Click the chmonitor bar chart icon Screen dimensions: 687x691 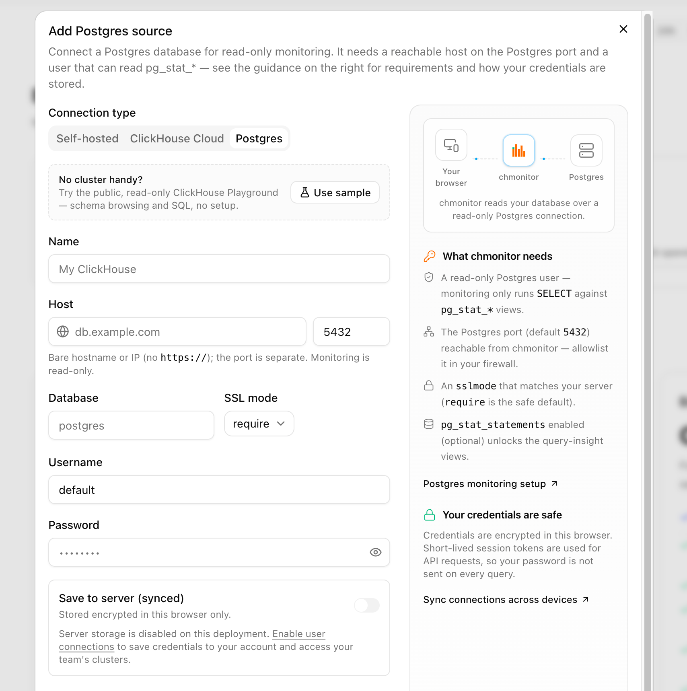519,150
